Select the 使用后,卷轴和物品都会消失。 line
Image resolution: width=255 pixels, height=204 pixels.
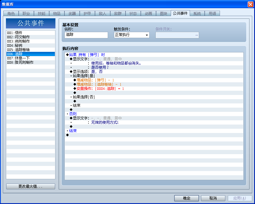click(154, 63)
